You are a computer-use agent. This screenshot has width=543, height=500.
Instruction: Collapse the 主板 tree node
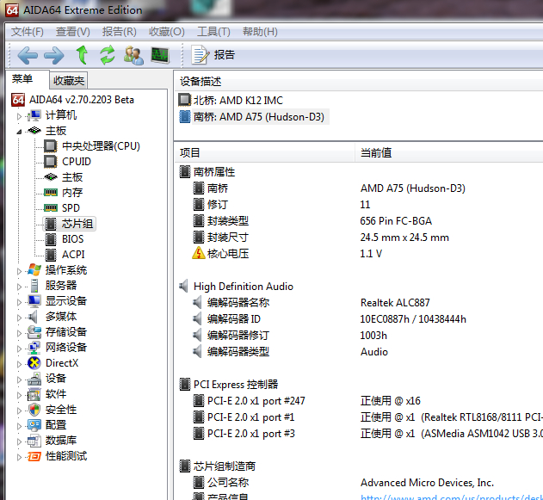[x=19, y=132]
